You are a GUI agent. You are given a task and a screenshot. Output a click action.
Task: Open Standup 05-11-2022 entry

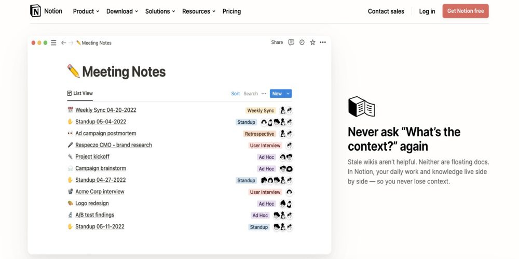coord(100,226)
